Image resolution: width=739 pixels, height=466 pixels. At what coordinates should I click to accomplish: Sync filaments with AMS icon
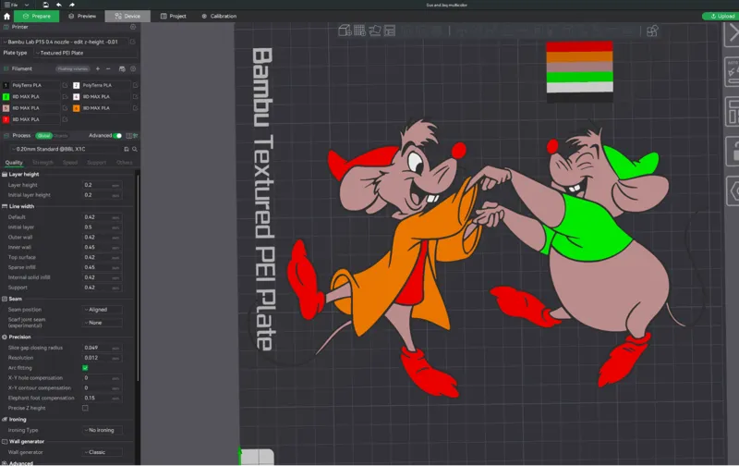coord(122,68)
